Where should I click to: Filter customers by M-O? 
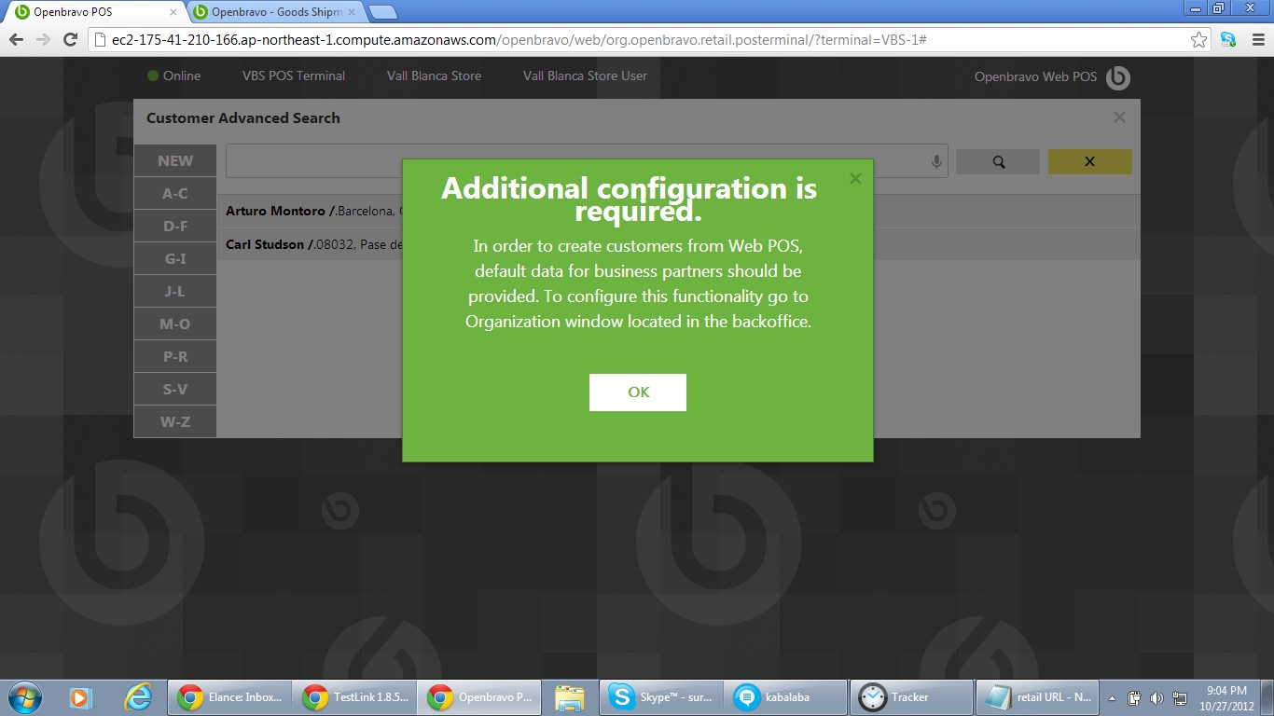[175, 324]
